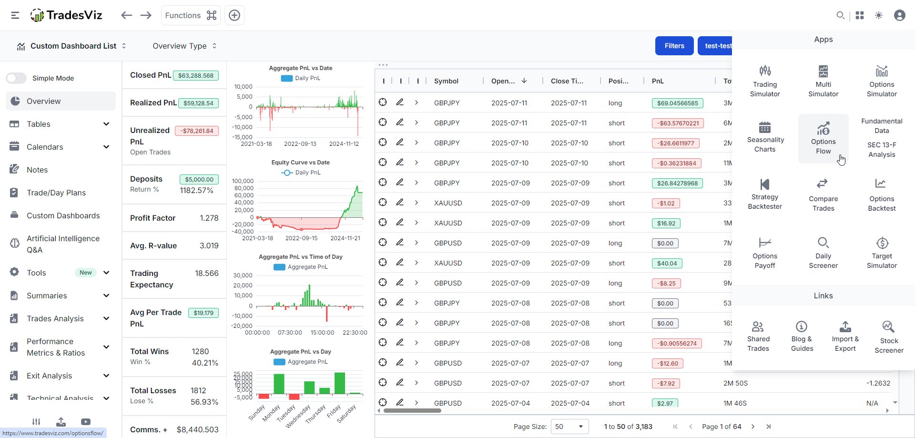Click PnL value $69.04566585
This screenshot has width=915, height=438.
(x=677, y=103)
